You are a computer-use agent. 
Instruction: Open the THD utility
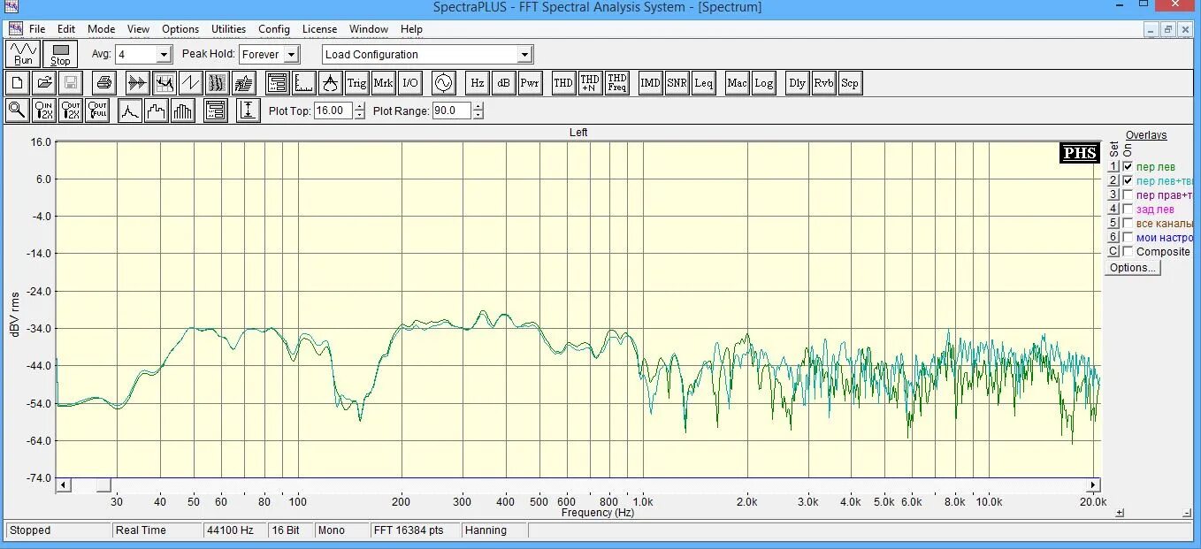563,83
